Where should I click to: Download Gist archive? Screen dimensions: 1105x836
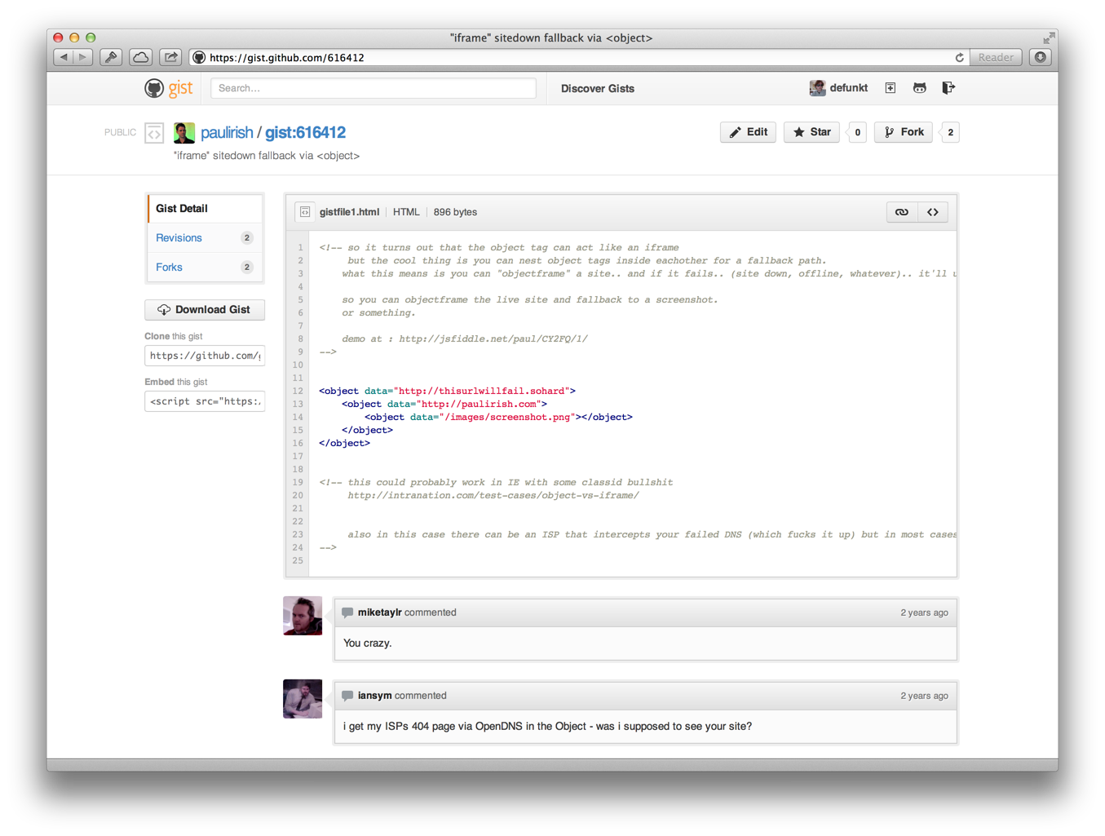tap(204, 310)
